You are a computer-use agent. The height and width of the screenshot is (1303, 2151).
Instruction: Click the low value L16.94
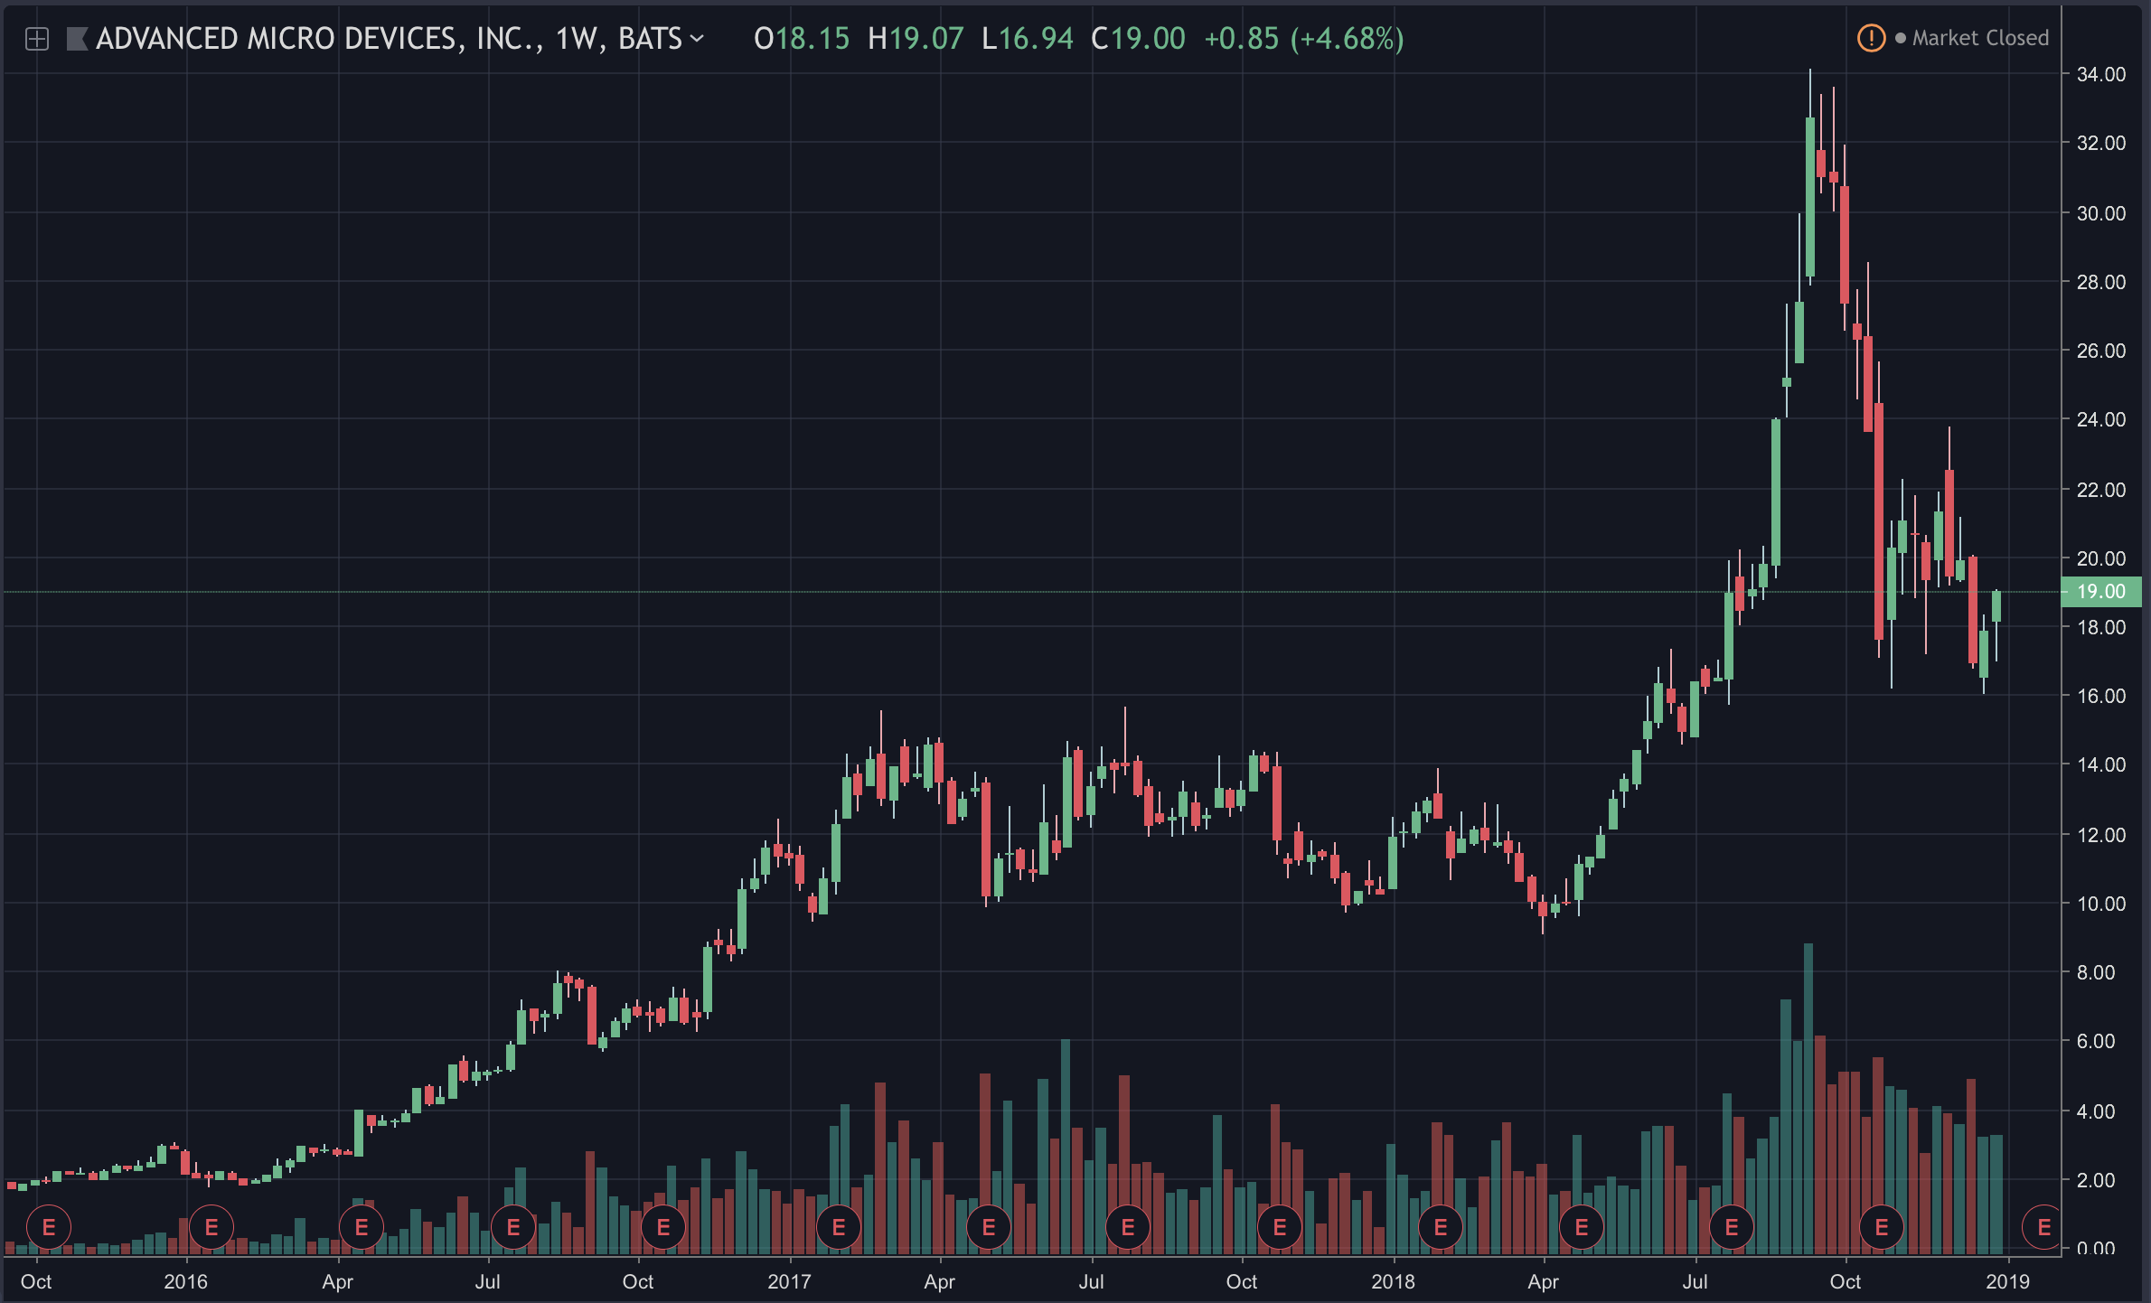point(1028,39)
